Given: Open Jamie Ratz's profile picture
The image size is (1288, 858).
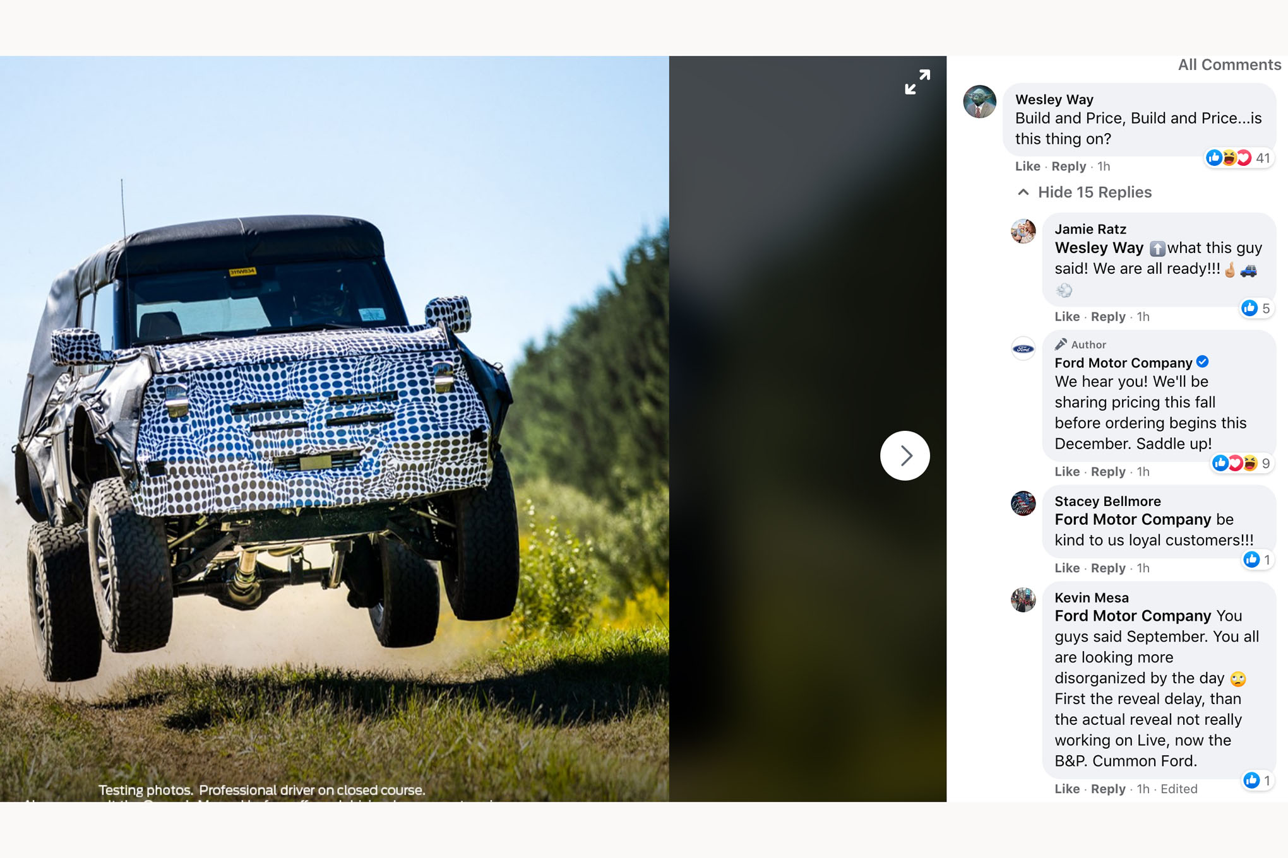Looking at the screenshot, I should click(x=1023, y=231).
